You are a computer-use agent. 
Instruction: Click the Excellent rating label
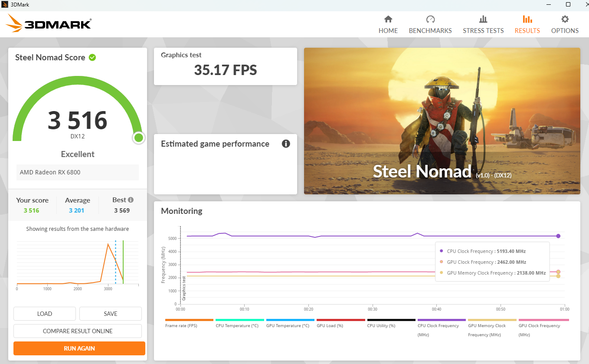click(x=78, y=154)
